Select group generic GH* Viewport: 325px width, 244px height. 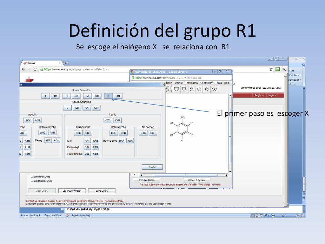tap(96, 108)
